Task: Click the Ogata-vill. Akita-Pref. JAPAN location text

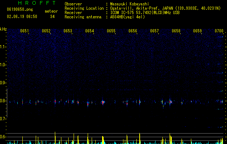Action: 165,8
